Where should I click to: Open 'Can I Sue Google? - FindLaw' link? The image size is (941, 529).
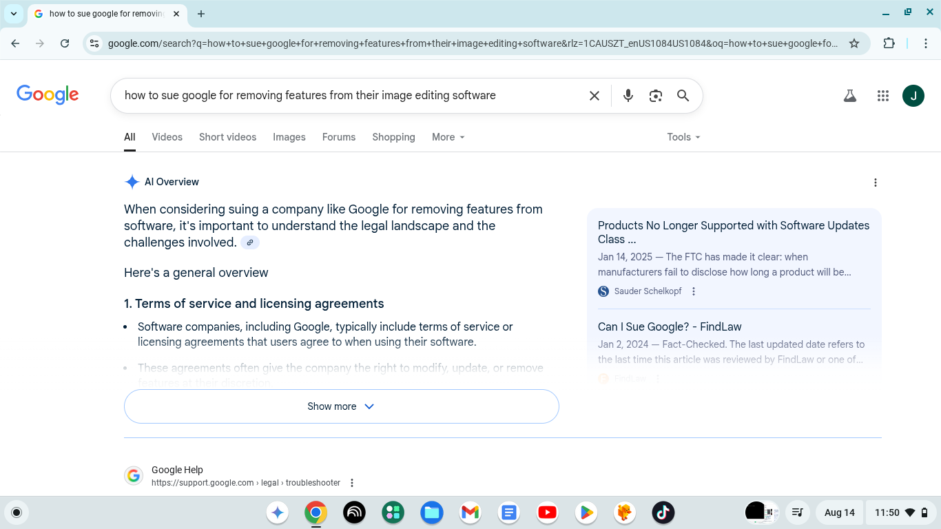point(670,326)
